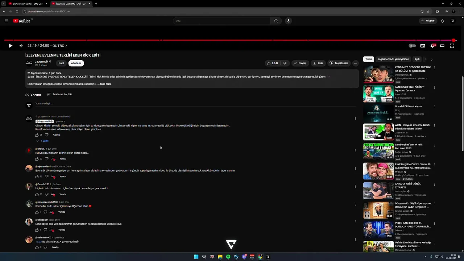Toggle the autoplay switch in player
This screenshot has width=464, height=261.
click(x=412, y=46)
